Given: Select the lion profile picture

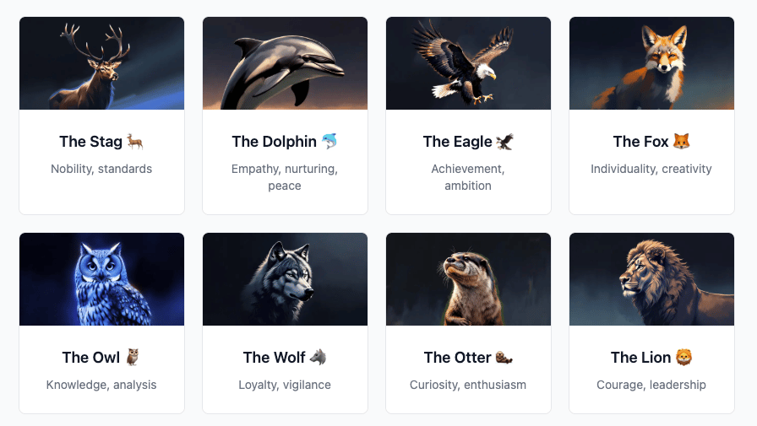Looking at the screenshot, I should 651,279.
